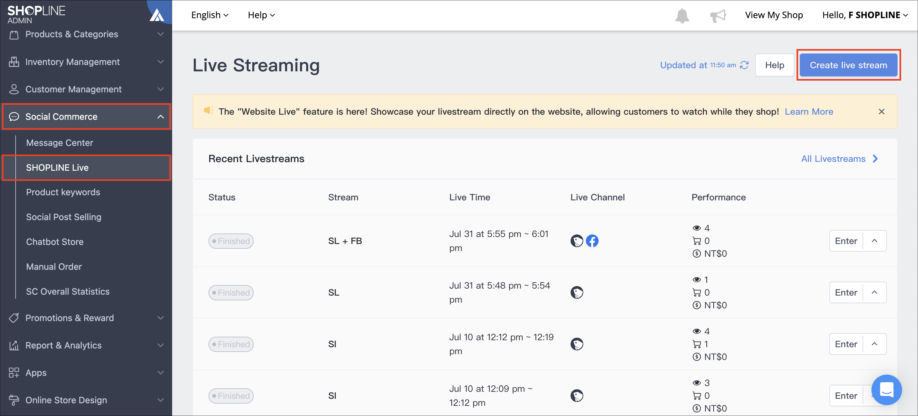Click the views eye icon in SL + FB row

696,228
